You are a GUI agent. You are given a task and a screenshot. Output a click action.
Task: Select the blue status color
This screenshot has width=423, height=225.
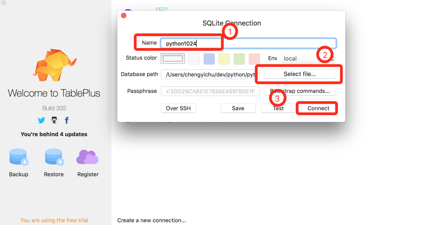pyautogui.click(x=209, y=59)
